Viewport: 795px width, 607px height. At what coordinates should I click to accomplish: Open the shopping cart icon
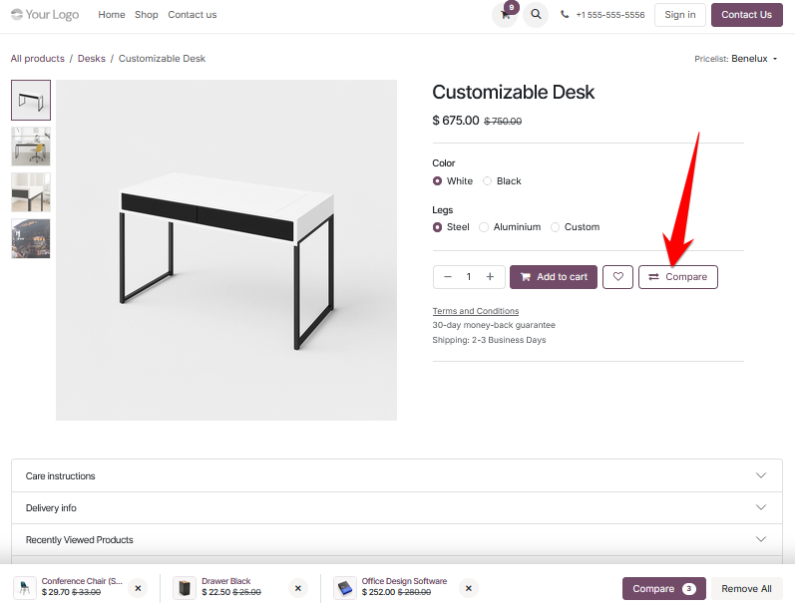click(505, 15)
